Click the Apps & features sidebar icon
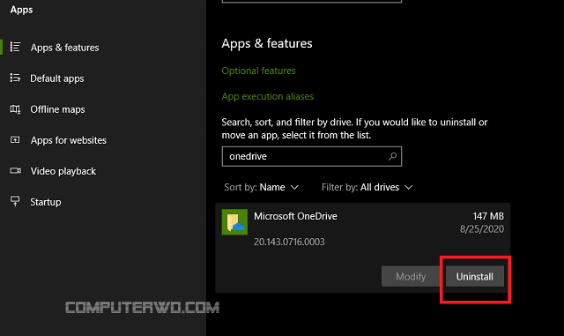Image resolution: width=564 pixels, height=336 pixels. coord(15,47)
